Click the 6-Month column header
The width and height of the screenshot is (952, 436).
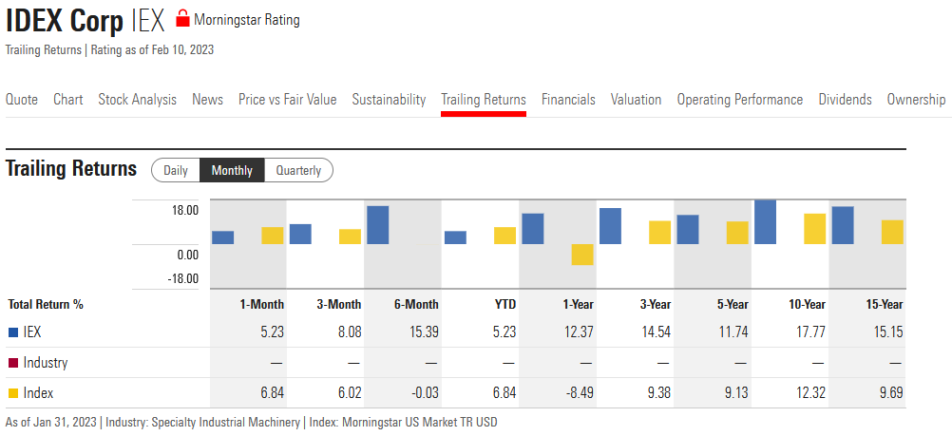point(416,304)
